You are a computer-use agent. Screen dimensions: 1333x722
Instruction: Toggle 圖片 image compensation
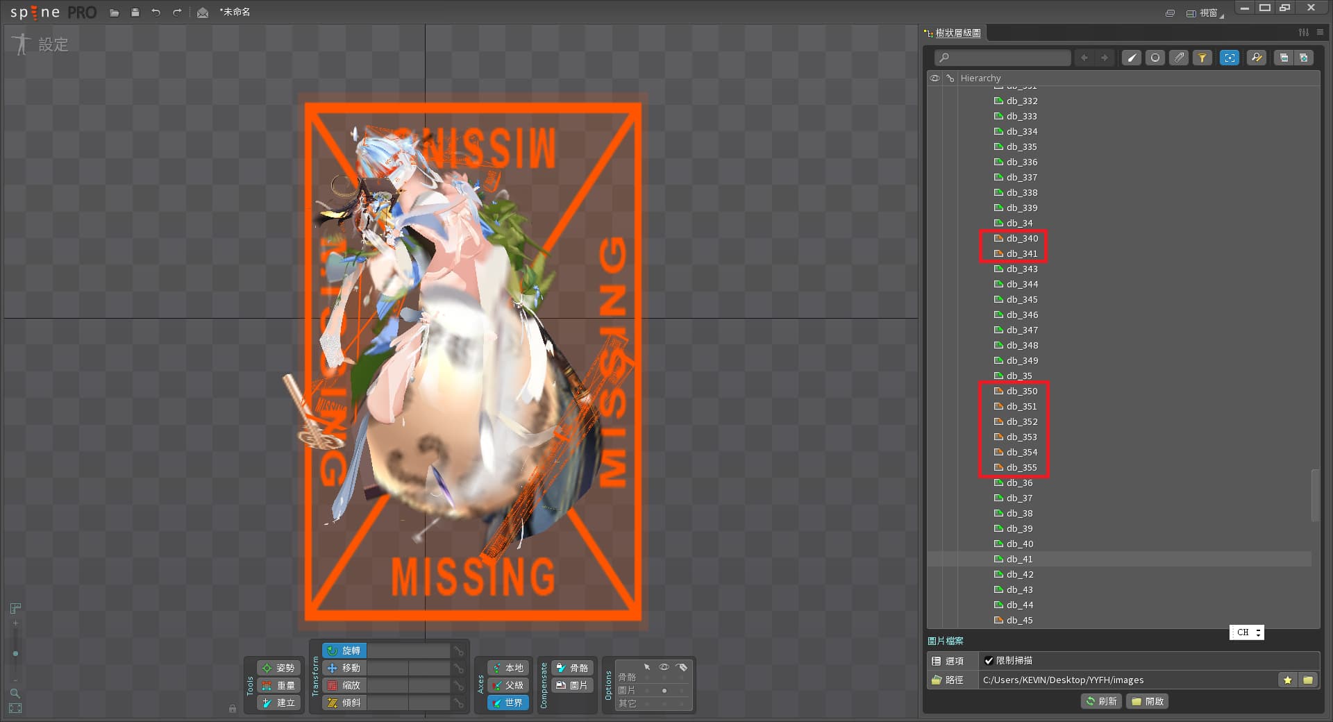573,685
